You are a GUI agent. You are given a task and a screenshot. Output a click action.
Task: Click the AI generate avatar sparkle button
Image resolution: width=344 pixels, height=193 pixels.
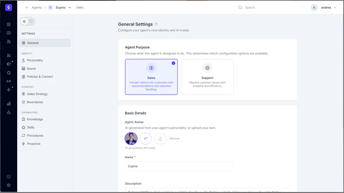[x=146, y=139]
